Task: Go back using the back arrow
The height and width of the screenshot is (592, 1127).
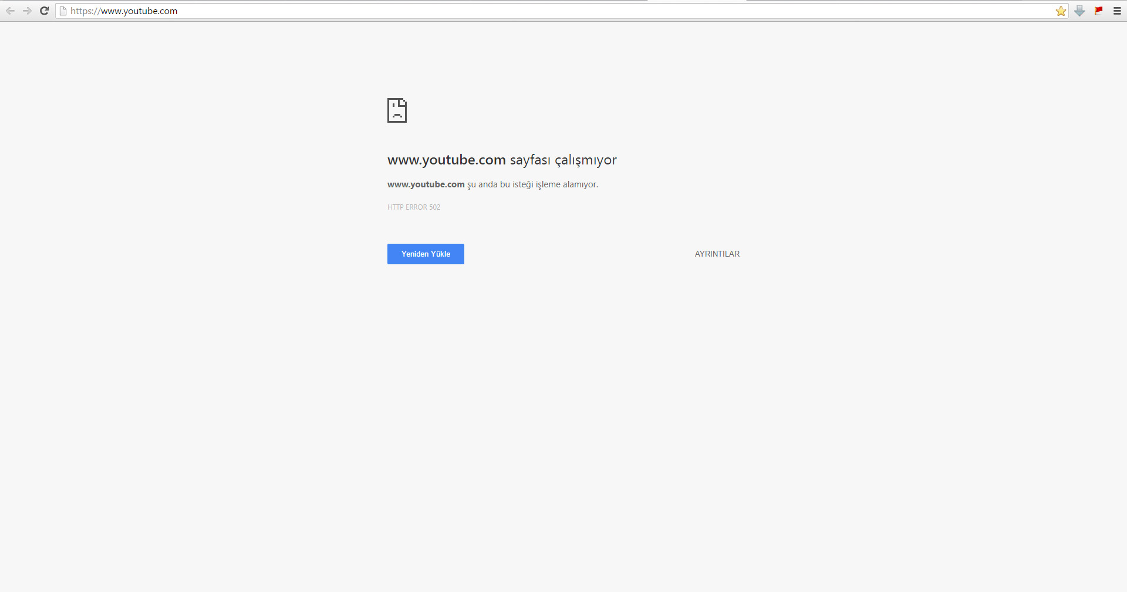Action: click(11, 11)
